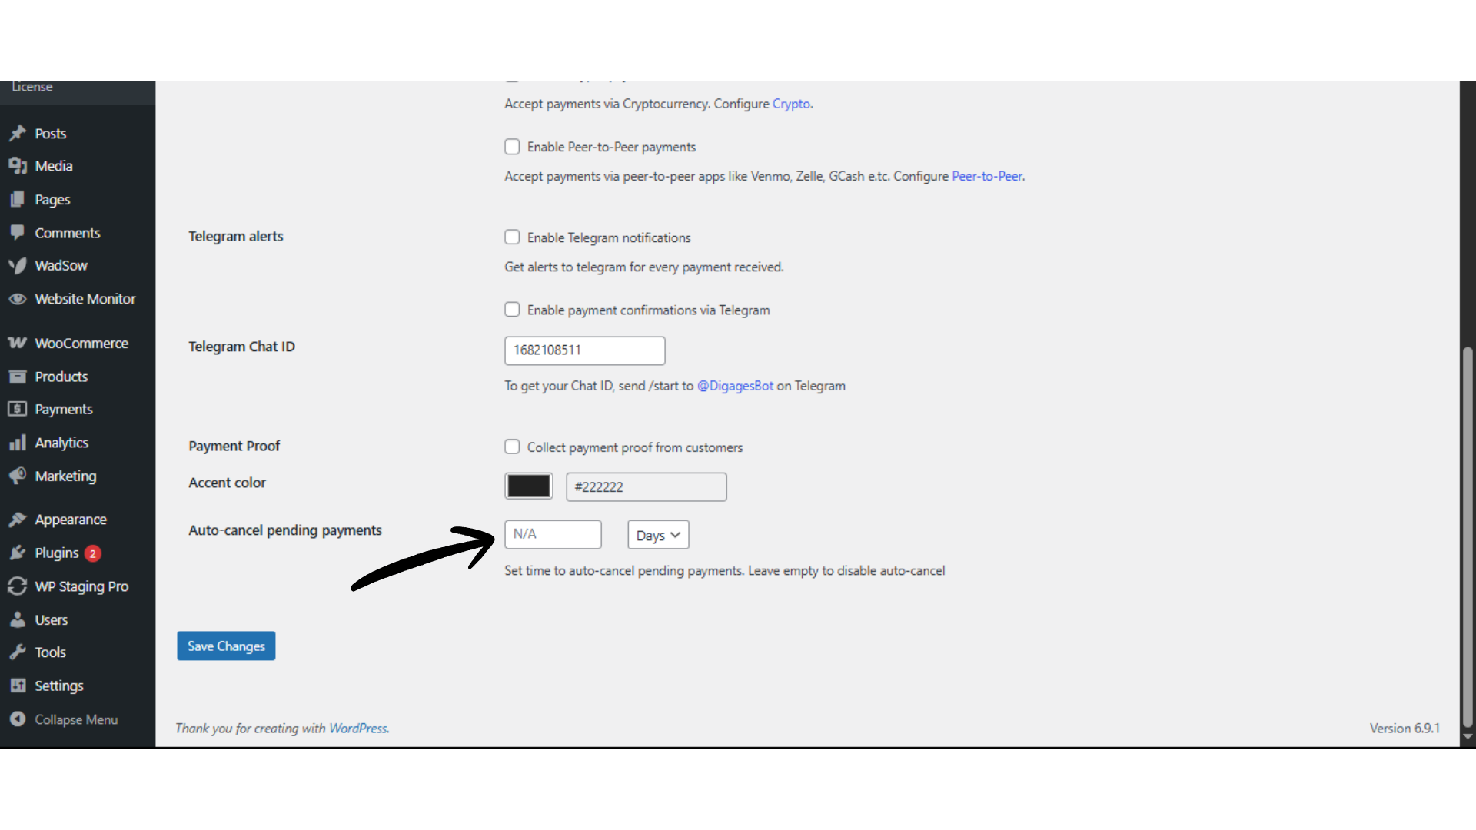1476x830 pixels.
Task: Click the WooCommerce logo icon
Action: coord(18,344)
